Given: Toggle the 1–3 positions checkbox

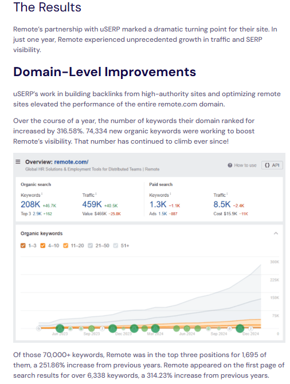Looking at the screenshot, I should pyautogui.click(x=23, y=246).
